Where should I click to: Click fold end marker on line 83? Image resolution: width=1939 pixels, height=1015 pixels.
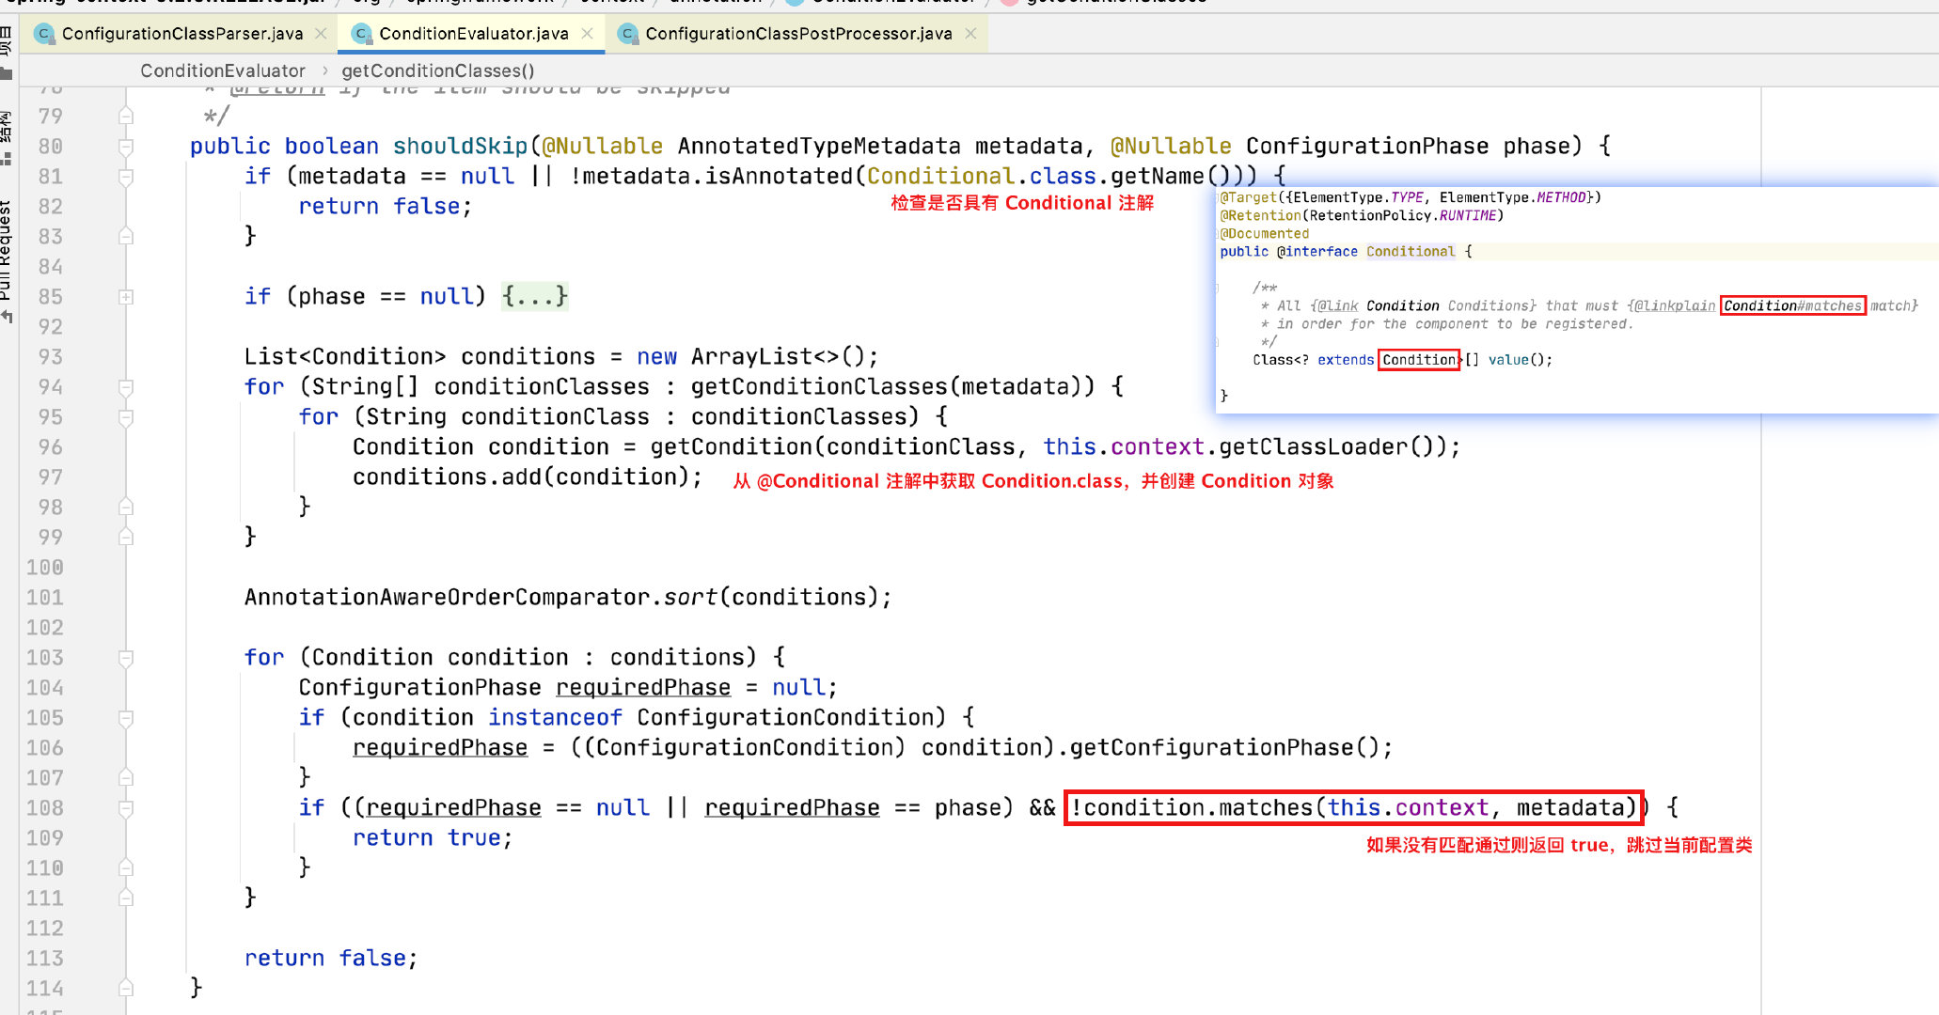point(125,237)
